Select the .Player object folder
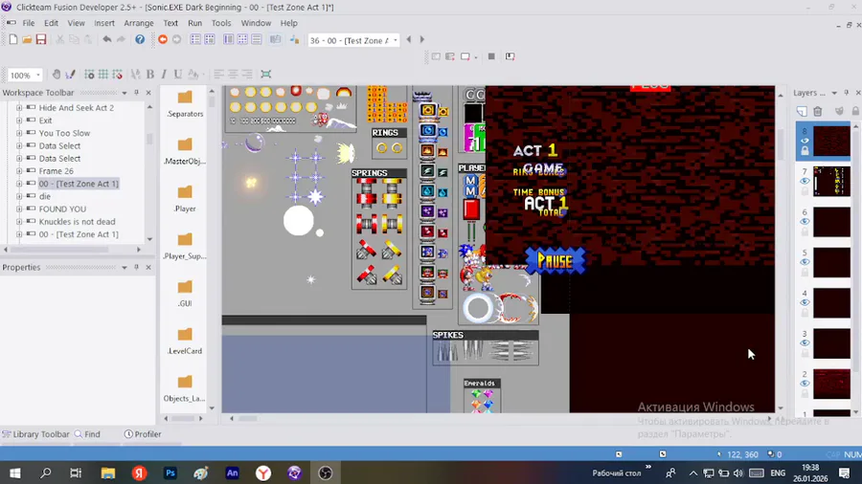This screenshot has height=484, width=862. (x=185, y=198)
